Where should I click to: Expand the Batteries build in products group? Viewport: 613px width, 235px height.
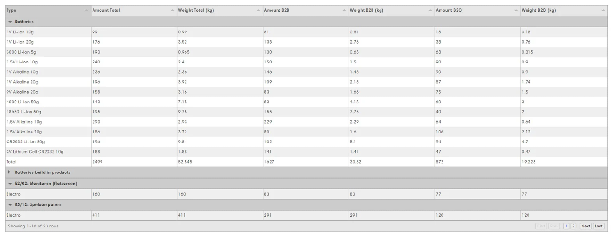(10, 172)
